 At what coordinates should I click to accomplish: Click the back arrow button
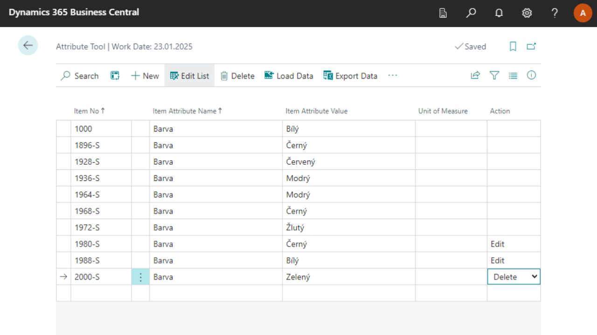pos(28,46)
